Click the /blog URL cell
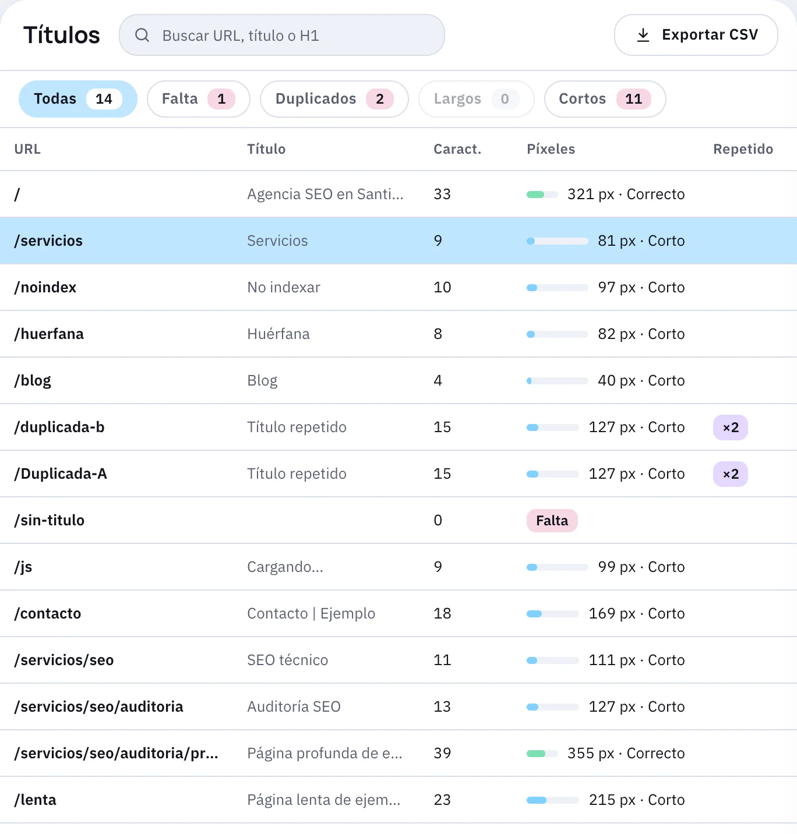The image size is (797, 834). [33, 381]
